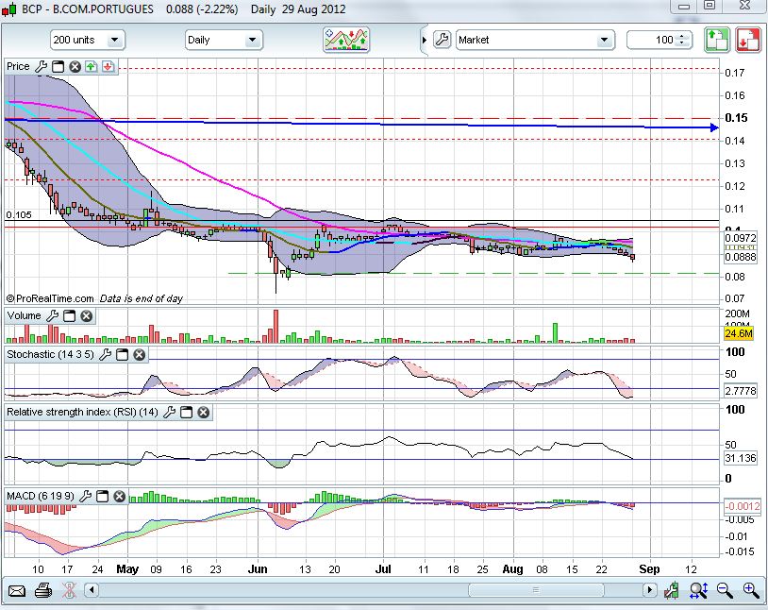Open the Price panel wrench settings
Viewport: 768px width, 610px height.
(42, 66)
